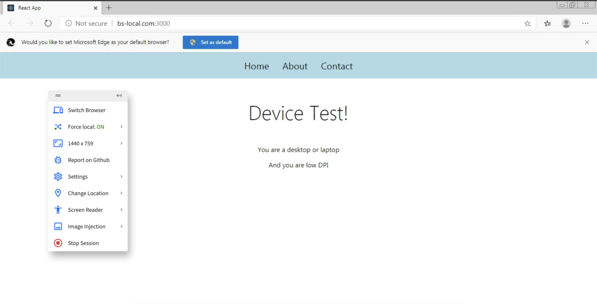
Task: Open the About page in navbar
Action: click(x=295, y=66)
